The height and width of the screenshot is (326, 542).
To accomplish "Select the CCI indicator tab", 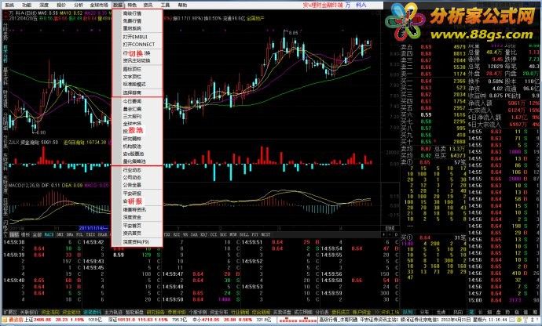I will pyautogui.click(x=214, y=234).
